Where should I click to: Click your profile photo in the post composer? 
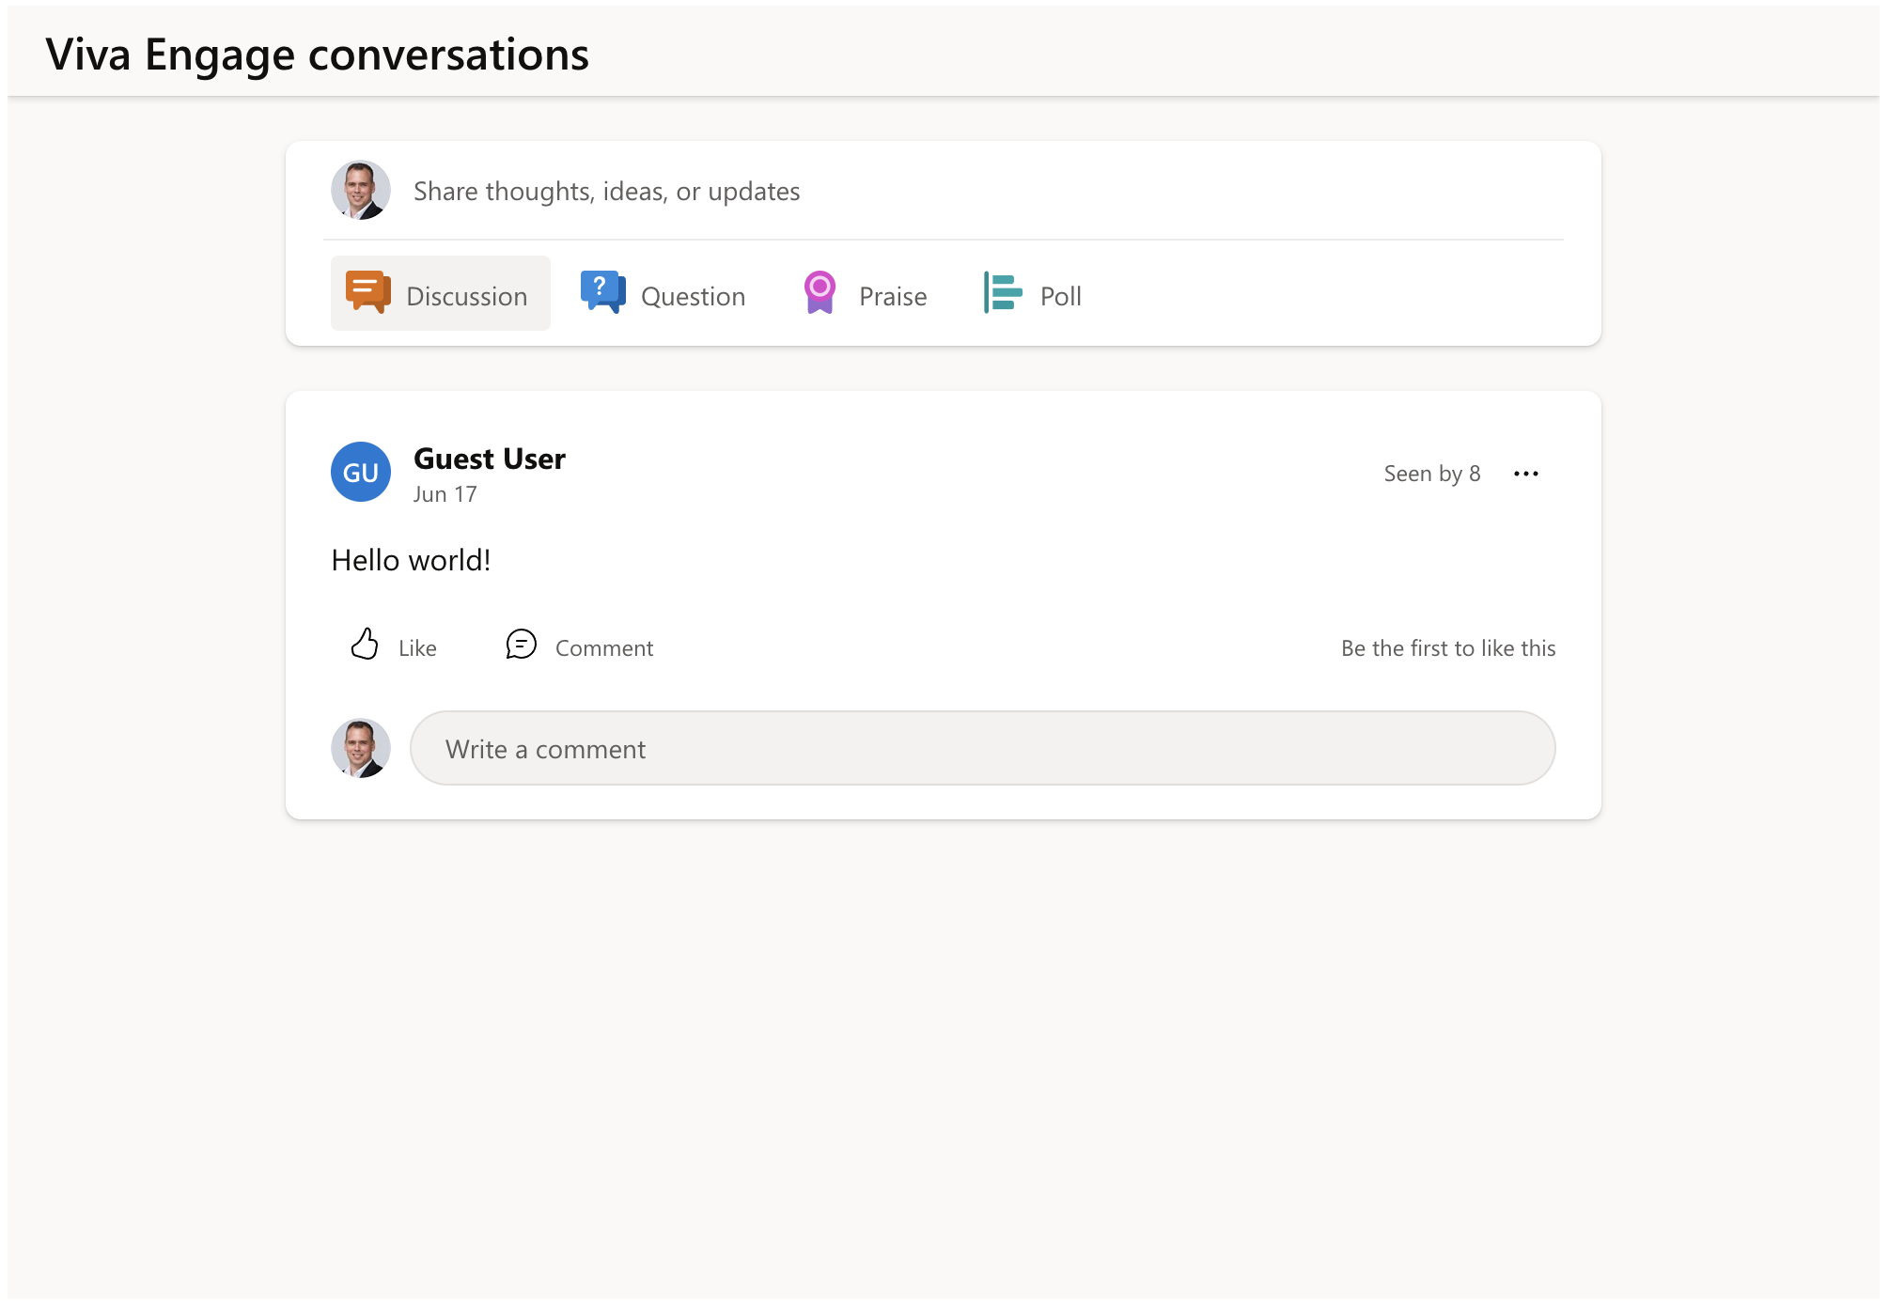361,190
